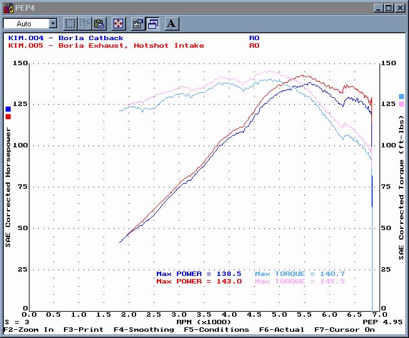Click the 0.5 RPM axis tick label
The image size is (409, 338).
[53, 315]
